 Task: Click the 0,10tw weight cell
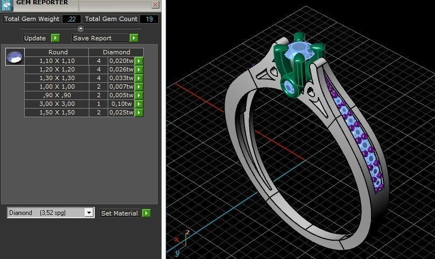click(x=121, y=104)
